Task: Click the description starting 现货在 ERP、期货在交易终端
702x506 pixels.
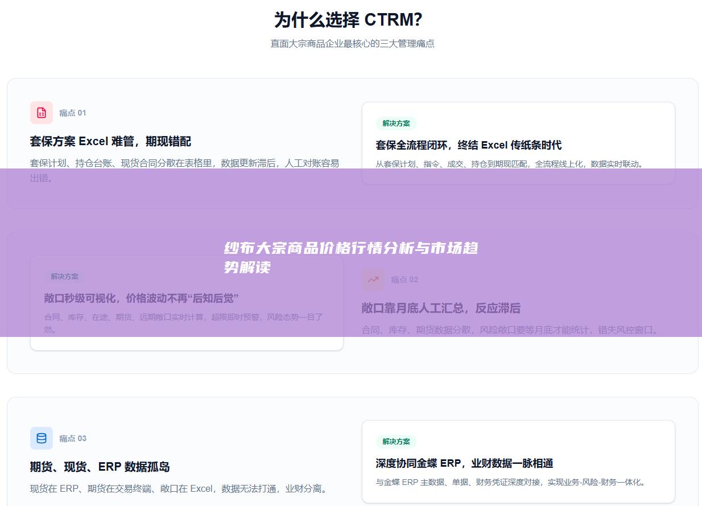Action: tap(180, 489)
